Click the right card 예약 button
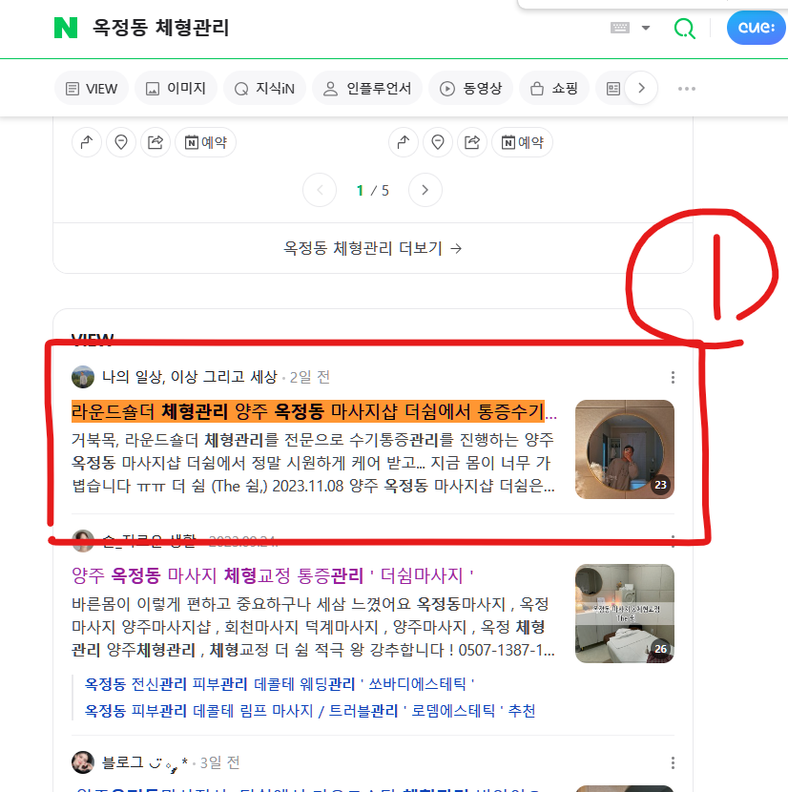This screenshot has width=788, height=792. click(522, 142)
